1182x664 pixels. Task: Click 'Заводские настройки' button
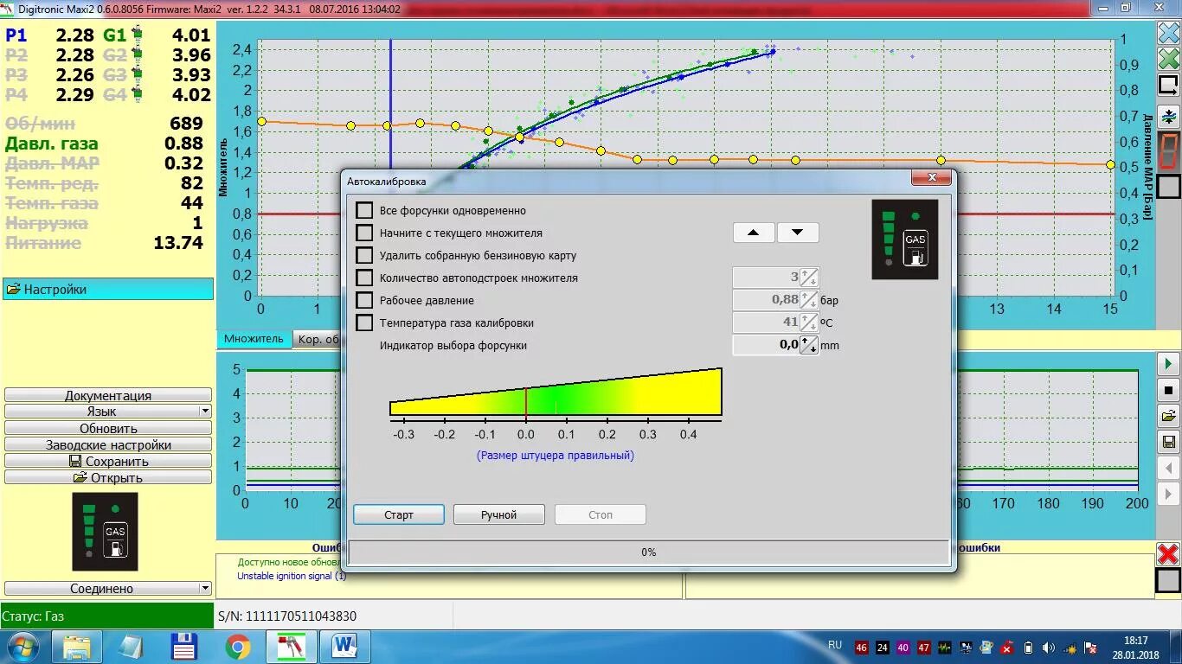108,444
